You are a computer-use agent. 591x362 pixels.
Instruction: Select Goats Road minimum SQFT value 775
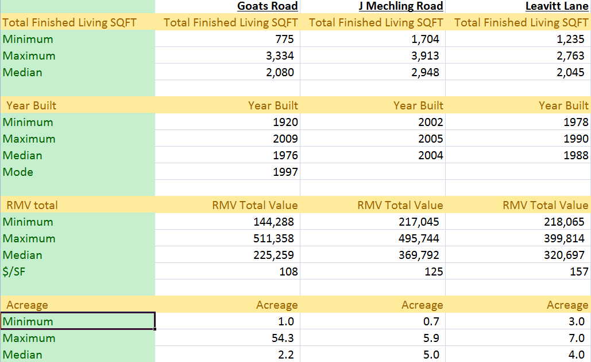point(284,40)
